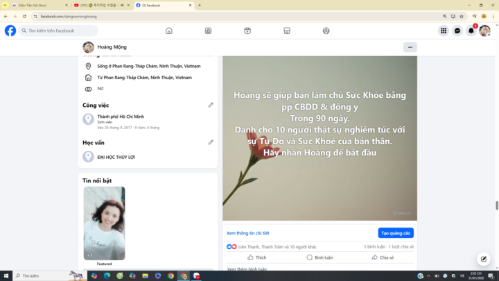Open the zoom magnifier icon in the address bar

444,17
